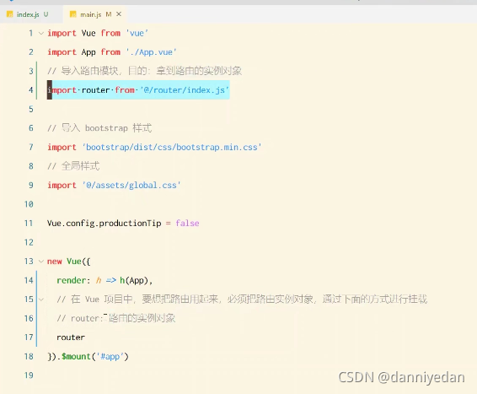Click the JS file icon on index.js tab
Viewport: 477px width, 394px height.
coord(10,14)
